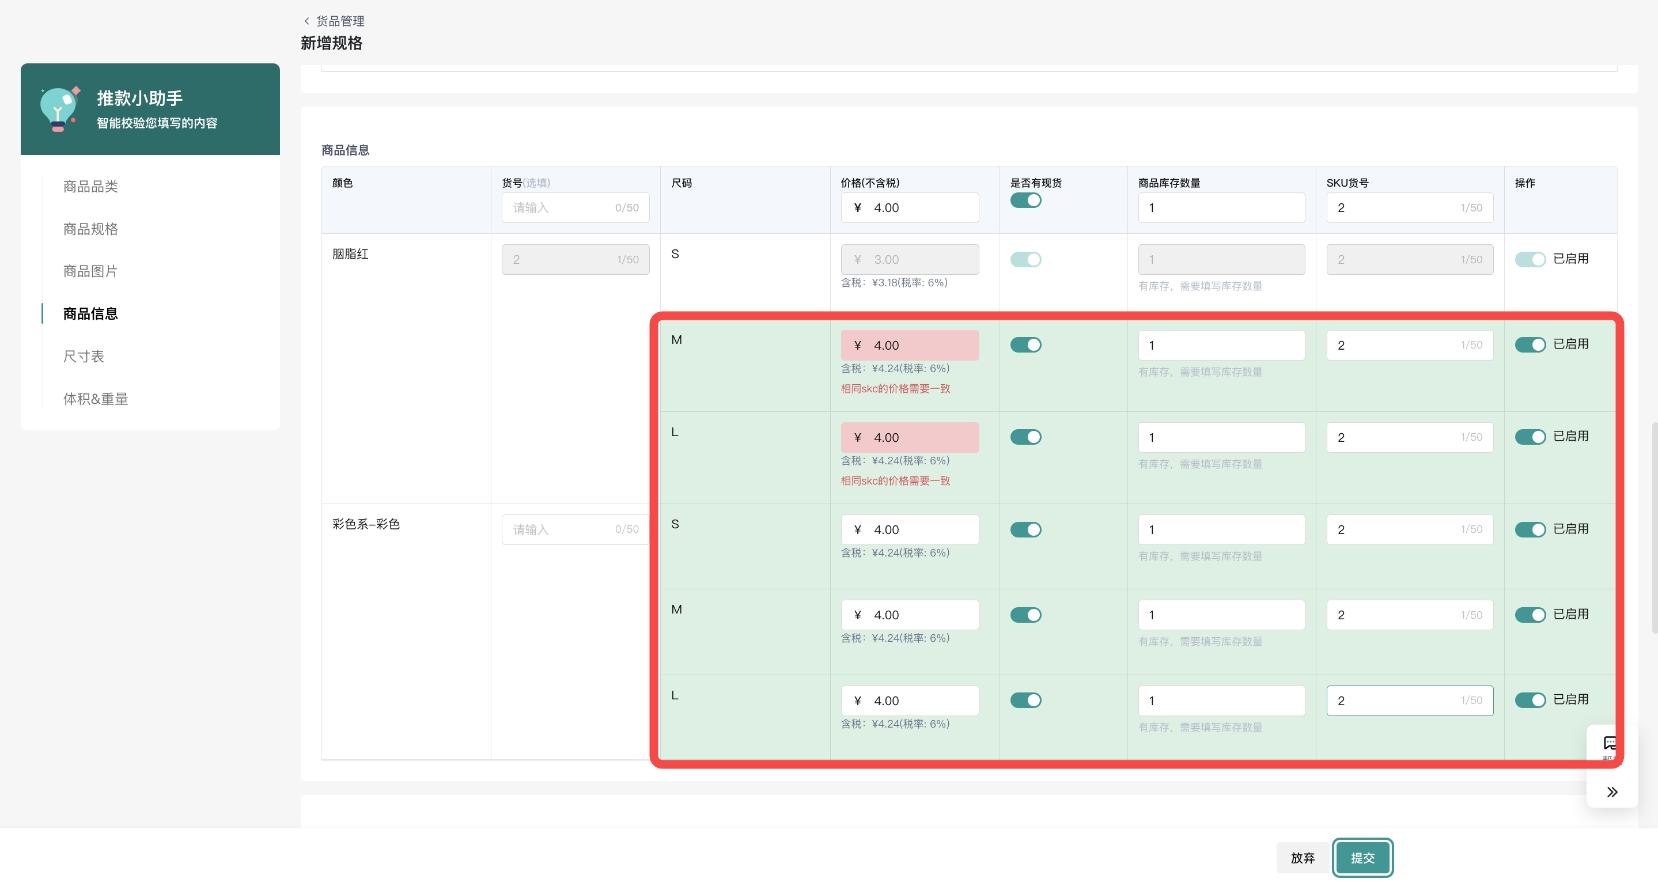Click price field for 彩色系 L row

[910, 701]
